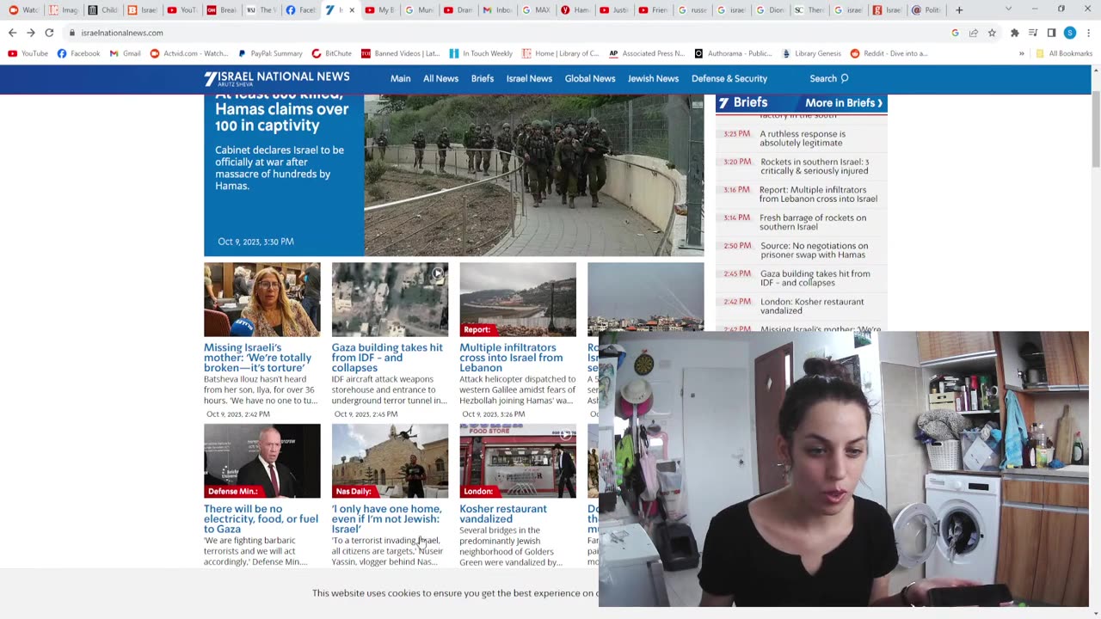Open headline 'Missing Israeli's mother' article
1101x619 pixels.
[258, 358]
